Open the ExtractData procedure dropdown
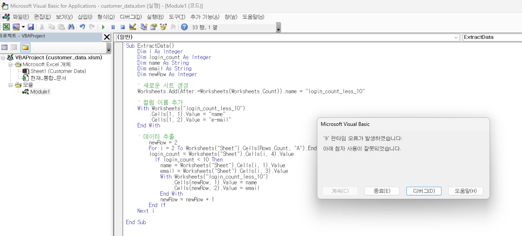 coord(492,37)
